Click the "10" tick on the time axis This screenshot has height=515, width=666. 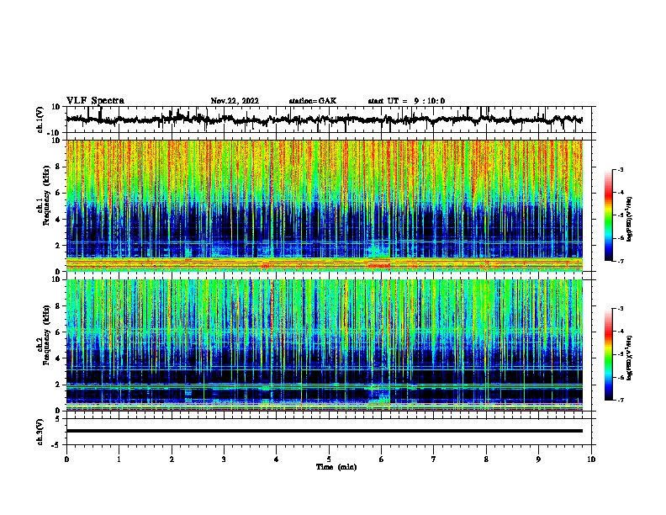coord(591,459)
